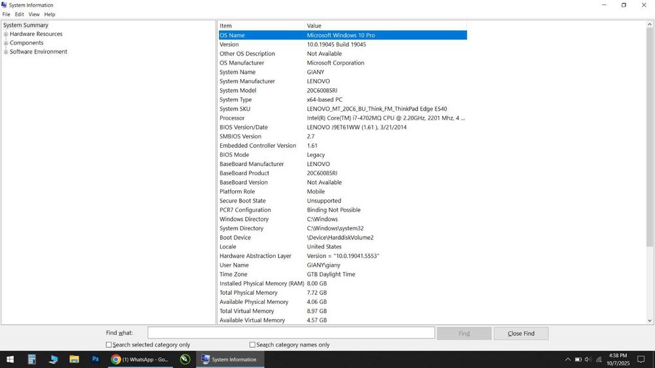Viewport: 655px width, 368px height.
Task: Launch Calculator from the taskbar
Action: [x=31, y=360]
